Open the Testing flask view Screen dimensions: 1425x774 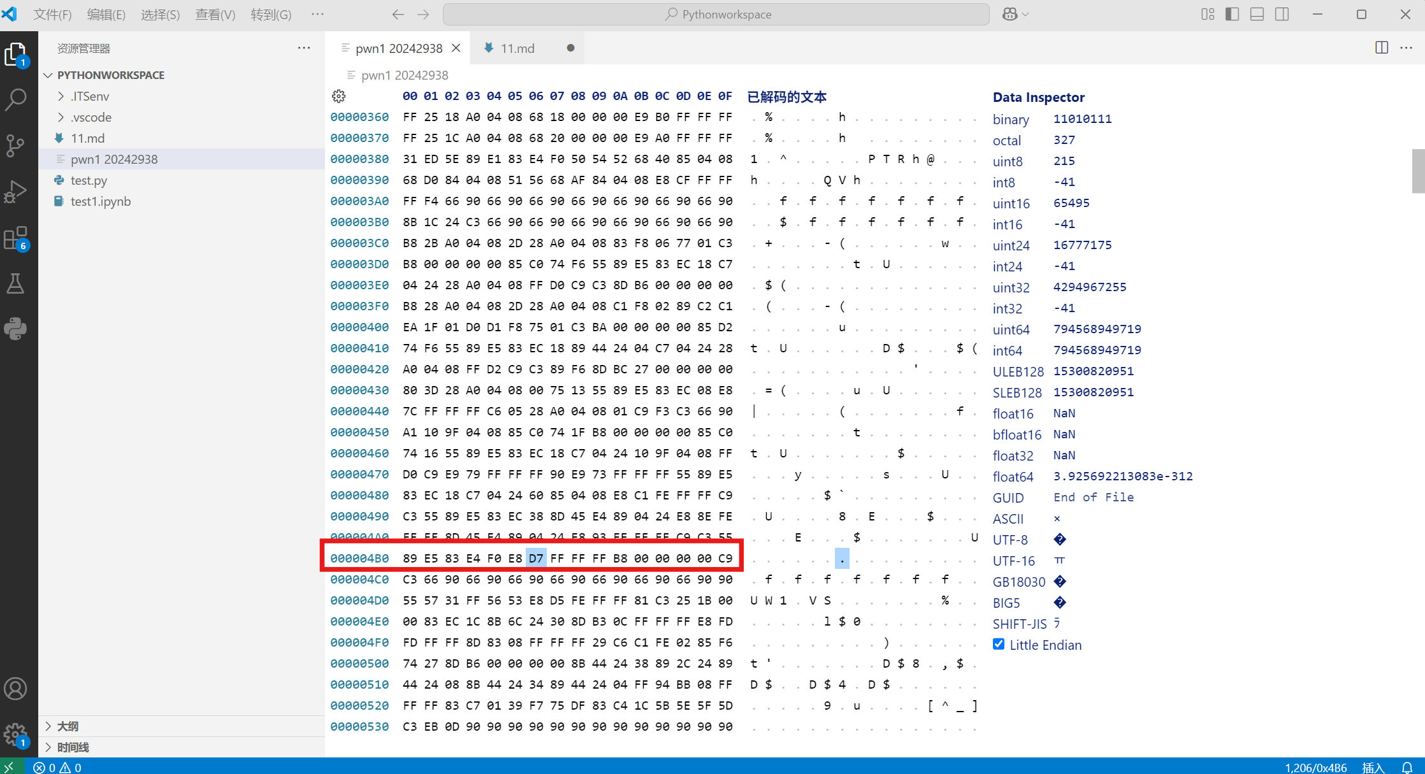coord(16,283)
